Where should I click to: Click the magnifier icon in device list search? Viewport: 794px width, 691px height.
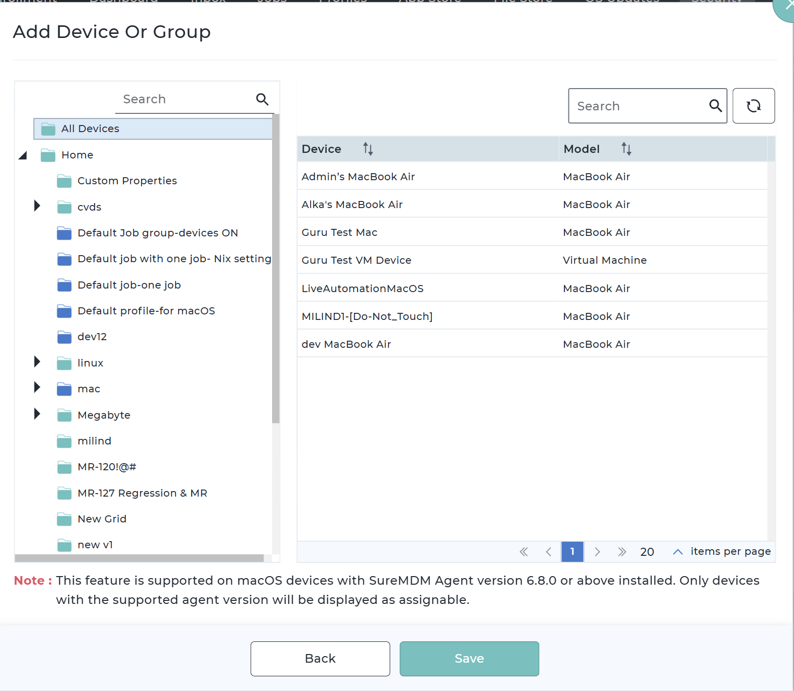(715, 106)
